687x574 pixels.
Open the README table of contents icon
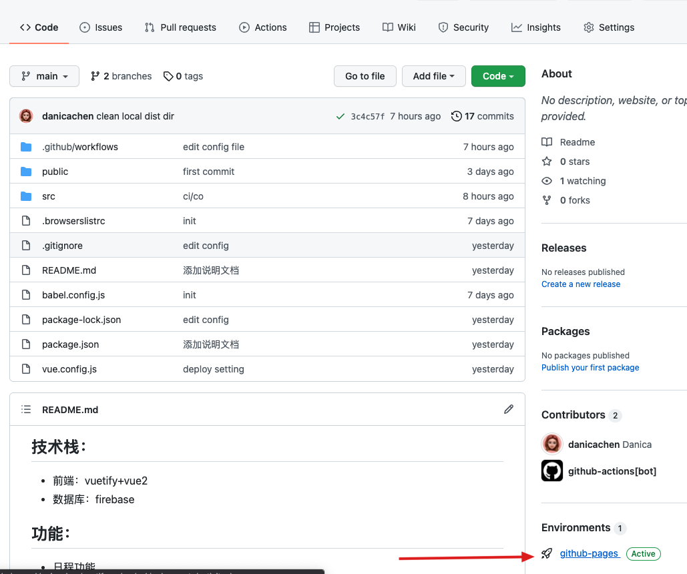[26, 409]
